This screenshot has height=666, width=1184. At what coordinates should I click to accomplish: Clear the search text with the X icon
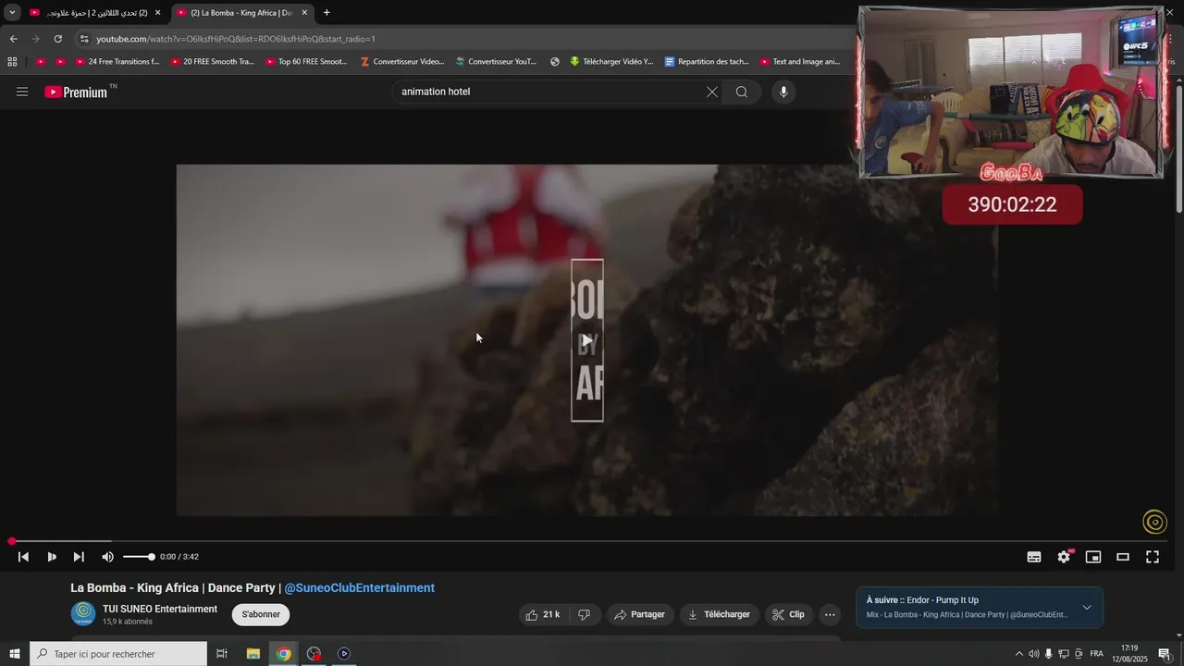711,92
